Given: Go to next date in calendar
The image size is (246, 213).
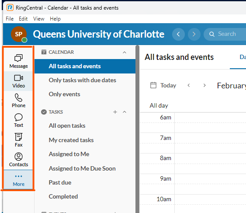Looking at the screenshot, I should coord(204,85).
